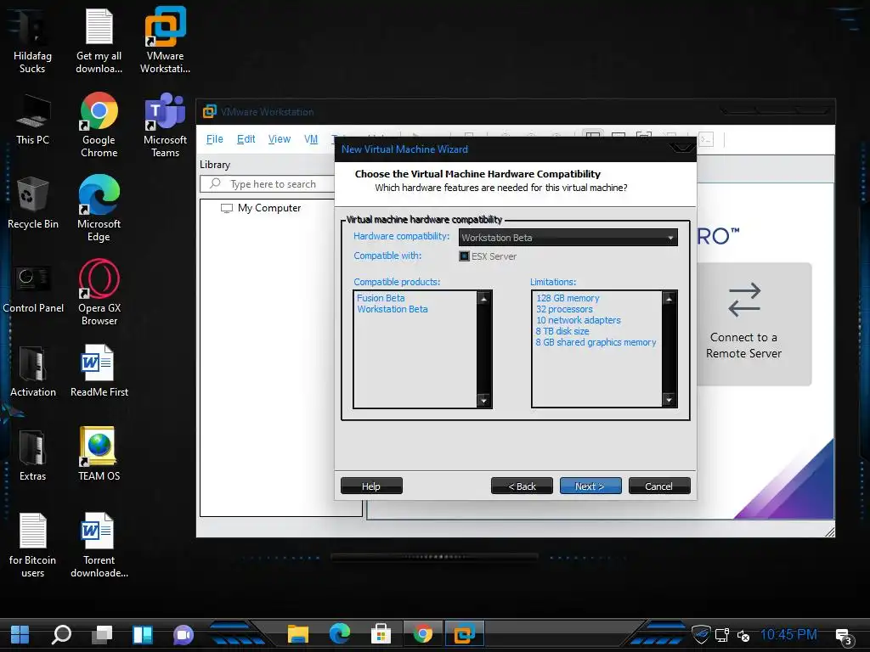Switch to Chrome in the taskbar
The image size is (870, 652).
point(423,633)
